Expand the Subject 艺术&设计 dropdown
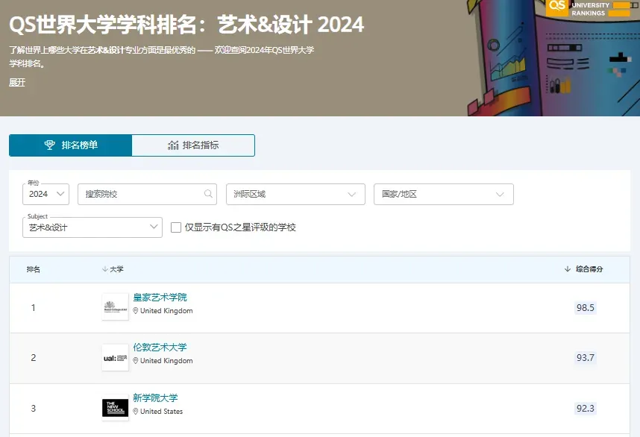Screen dimensions: 640x437 tap(93, 227)
